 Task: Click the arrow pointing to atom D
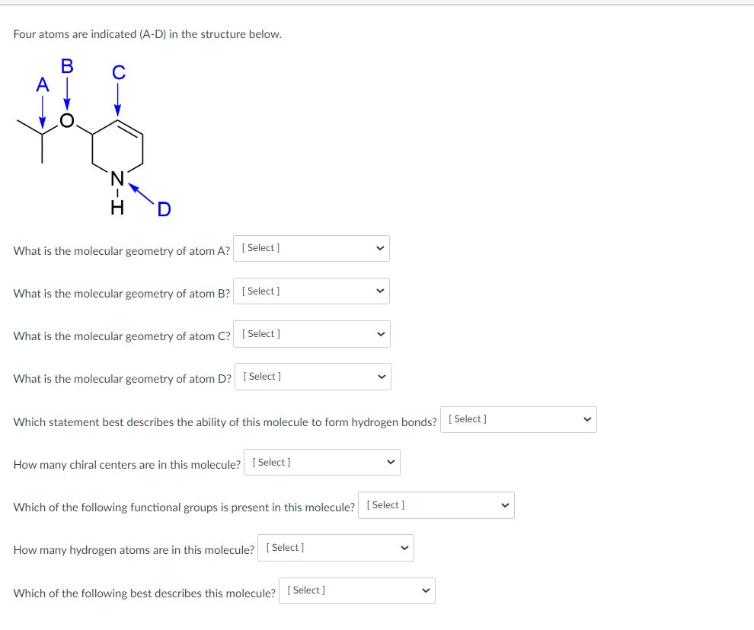tap(140, 192)
